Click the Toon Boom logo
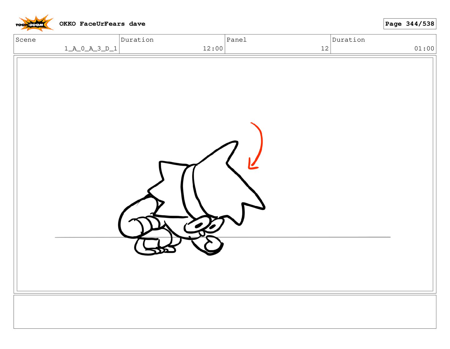This screenshot has height=349, width=450. tap(34, 23)
